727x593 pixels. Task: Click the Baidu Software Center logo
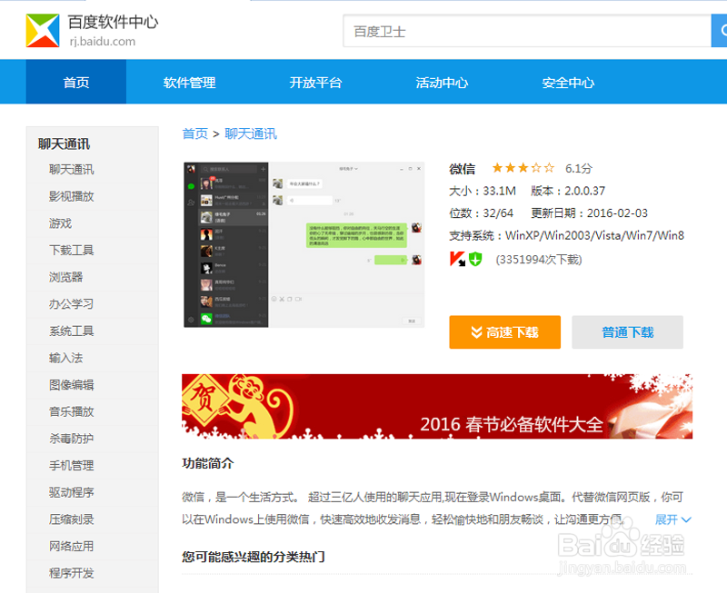click(43, 31)
